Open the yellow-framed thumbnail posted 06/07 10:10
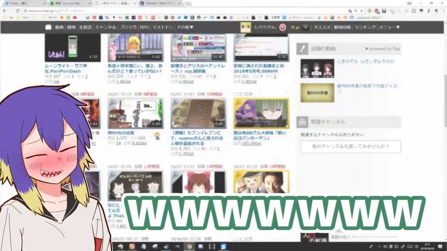447x251 pixels. point(261,182)
